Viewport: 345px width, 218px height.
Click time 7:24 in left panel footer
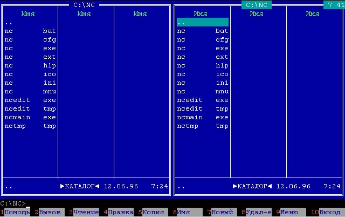[160, 186]
